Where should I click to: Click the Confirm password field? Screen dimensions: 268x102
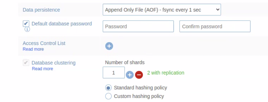point(215,27)
